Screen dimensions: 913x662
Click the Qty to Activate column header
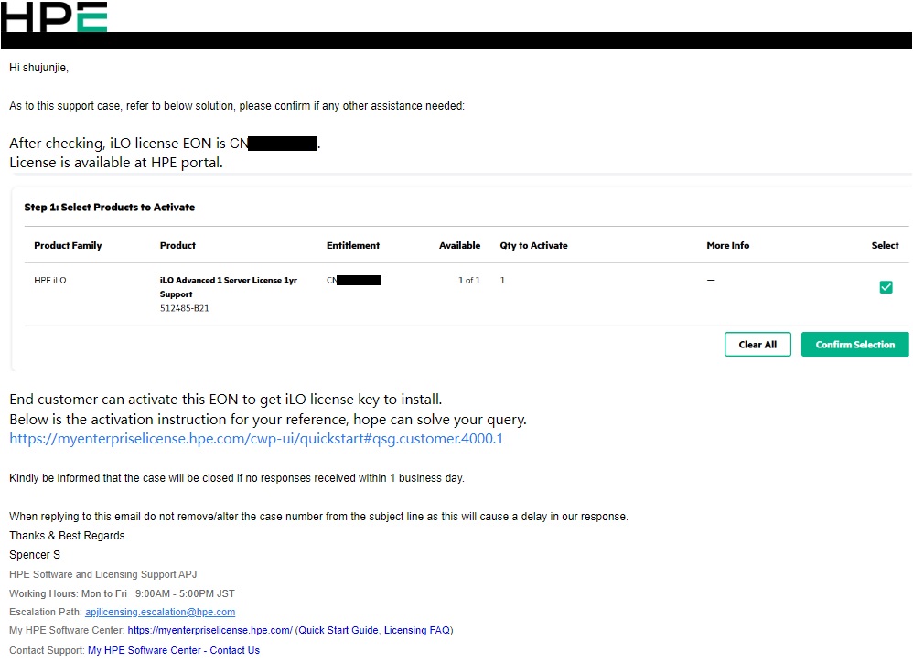point(533,246)
